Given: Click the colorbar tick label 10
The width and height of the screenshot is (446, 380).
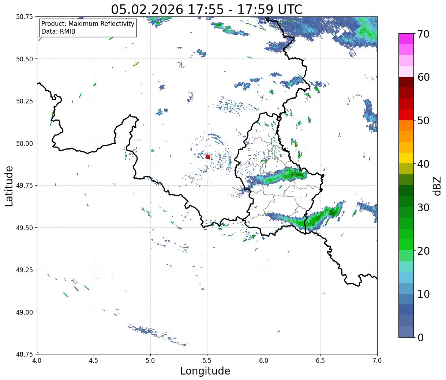Looking at the screenshot, I should pyautogui.click(x=423, y=294).
